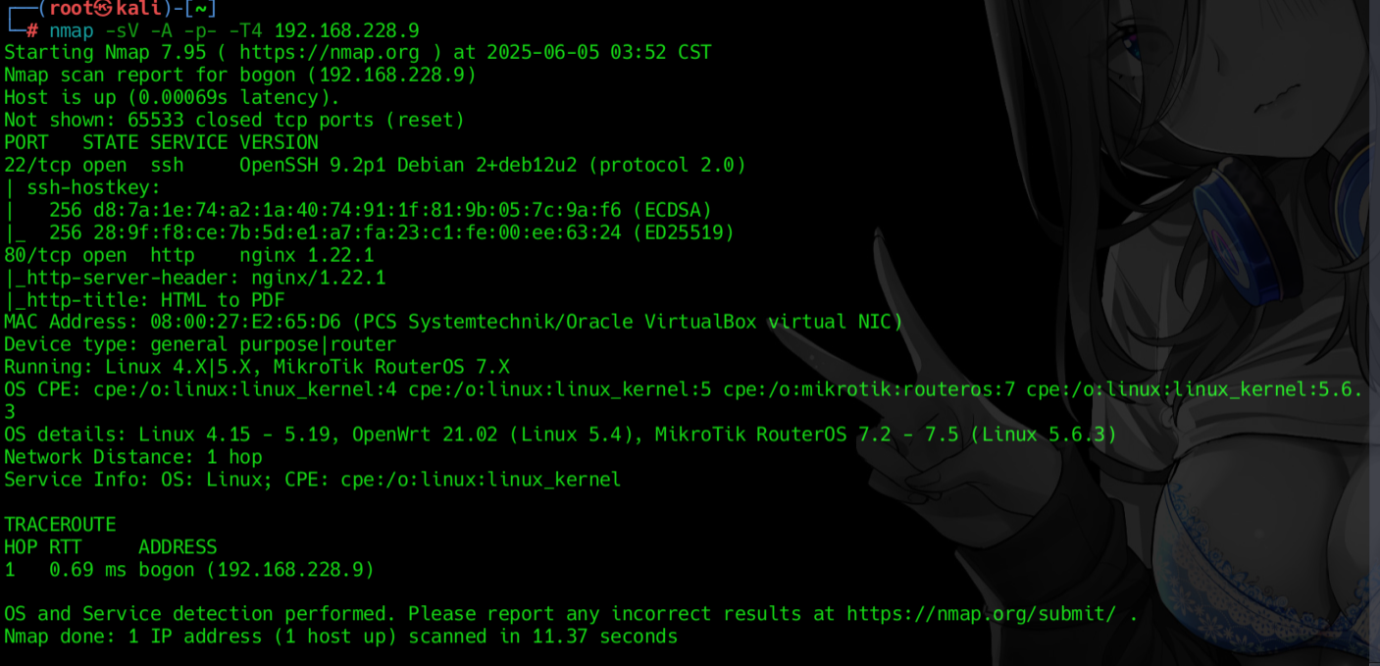Click the Service Info line

coord(313,480)
